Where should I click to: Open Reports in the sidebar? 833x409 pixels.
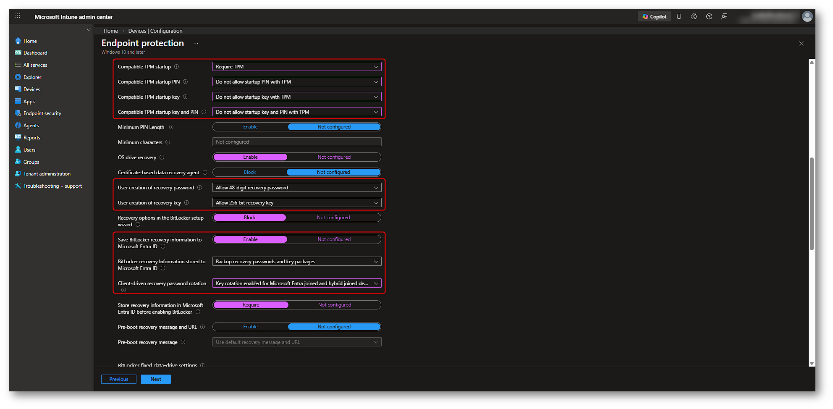coord(32,138)
